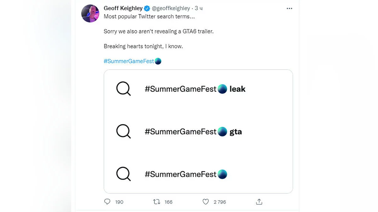Click magnifier beside SummerGameFest leak
378x212 pixels.
(123, 89)
